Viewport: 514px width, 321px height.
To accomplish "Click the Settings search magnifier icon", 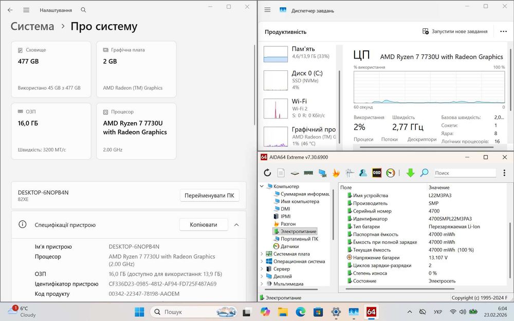I will pos(84,10).
